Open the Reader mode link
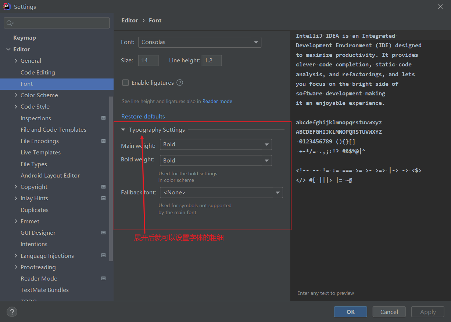The image size is (451, 322). click(217, 101)
